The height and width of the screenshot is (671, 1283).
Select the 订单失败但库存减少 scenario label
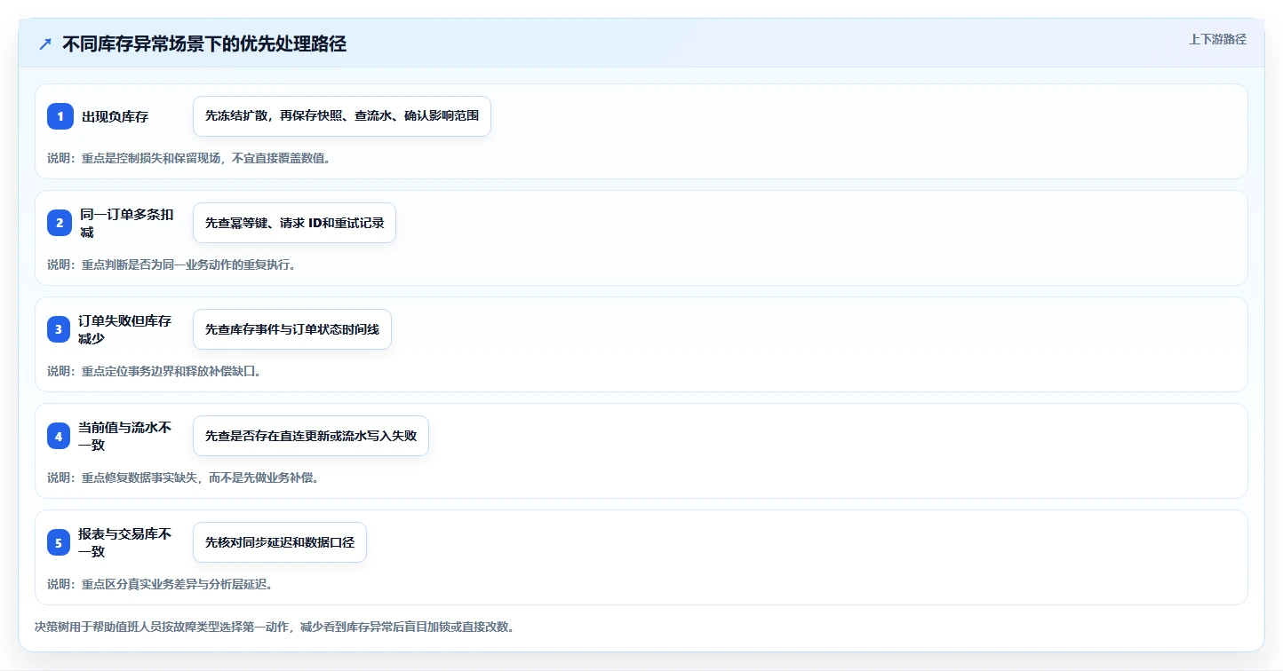click(x=124, y=329)
